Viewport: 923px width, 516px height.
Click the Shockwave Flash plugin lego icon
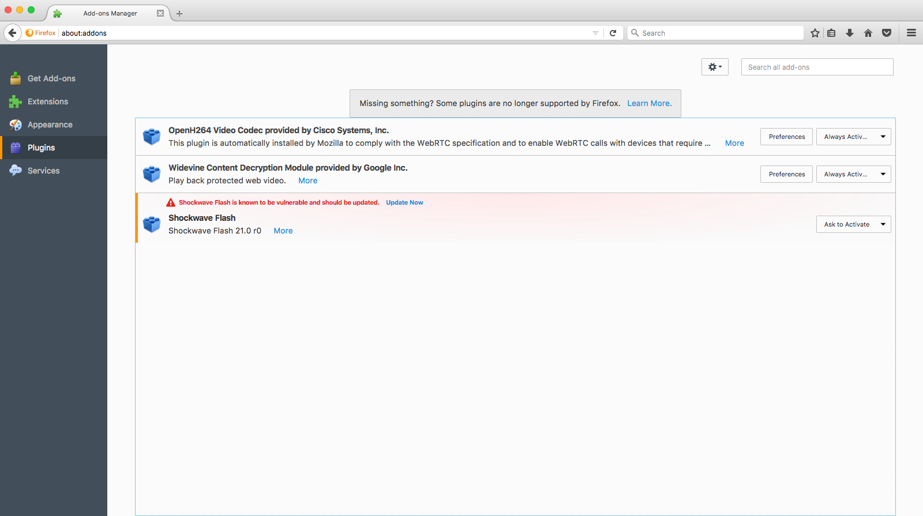152,224
